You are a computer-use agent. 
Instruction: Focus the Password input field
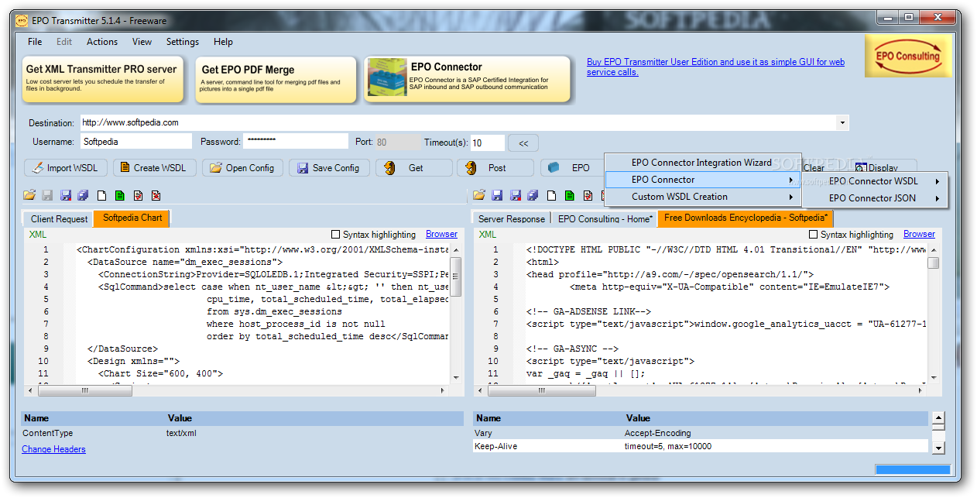tap(296, 142)
